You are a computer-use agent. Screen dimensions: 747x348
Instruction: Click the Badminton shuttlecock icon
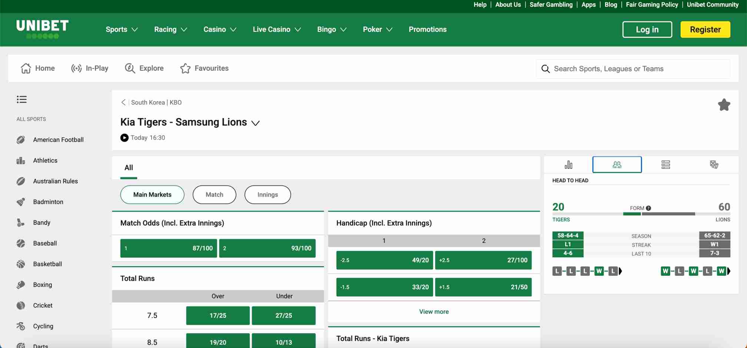coord(21,202)
